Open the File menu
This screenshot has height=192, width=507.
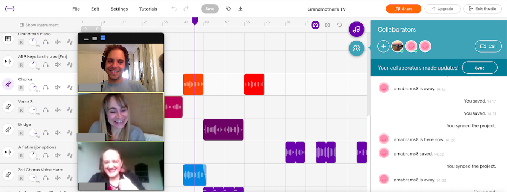pyautogui.click(x=76, y=9)
